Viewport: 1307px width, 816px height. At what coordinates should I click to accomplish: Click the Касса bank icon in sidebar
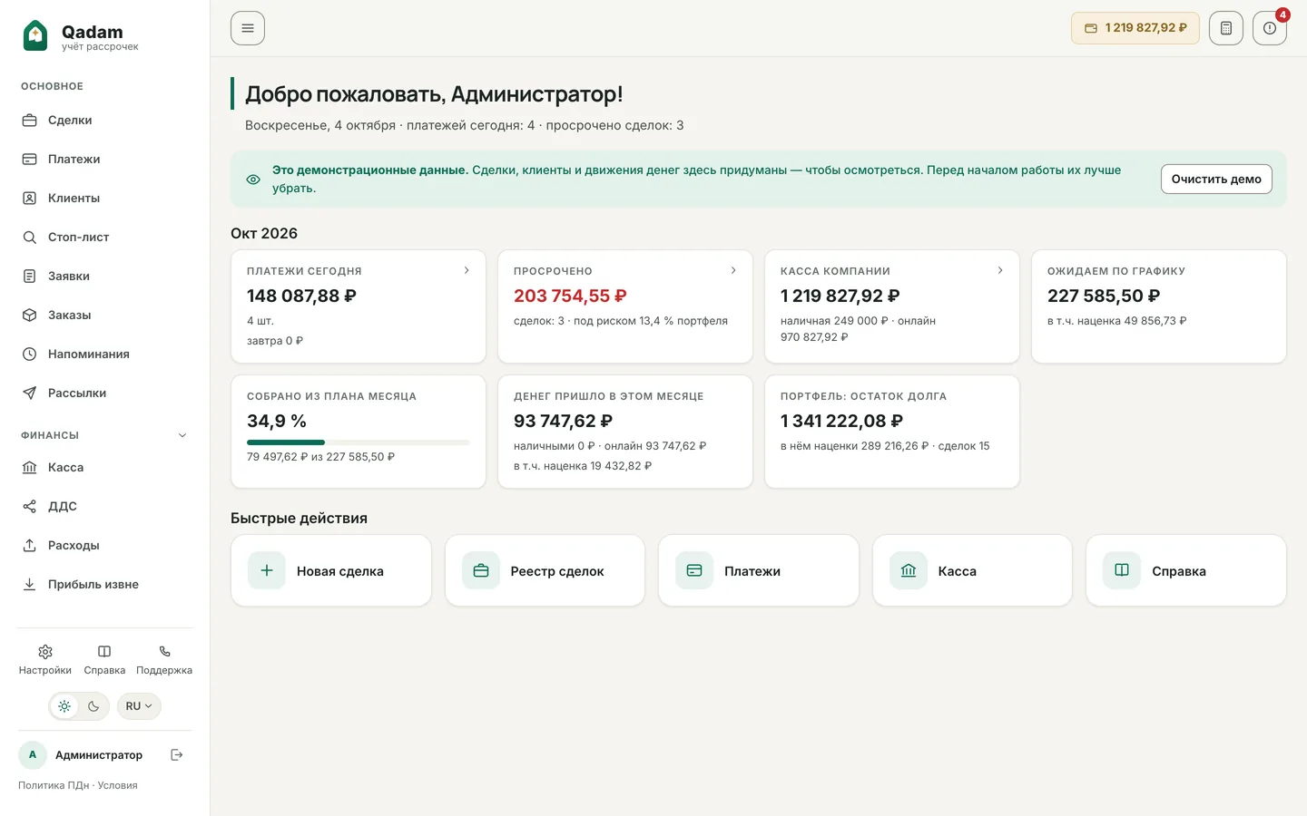pos(29,468)
